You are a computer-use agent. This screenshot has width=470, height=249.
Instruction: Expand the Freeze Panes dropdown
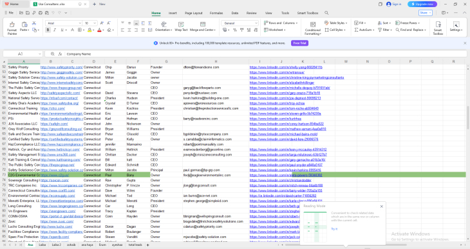point(408,23)
